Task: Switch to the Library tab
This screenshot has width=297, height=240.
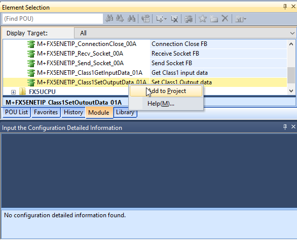Action: (x=125, y=112)
